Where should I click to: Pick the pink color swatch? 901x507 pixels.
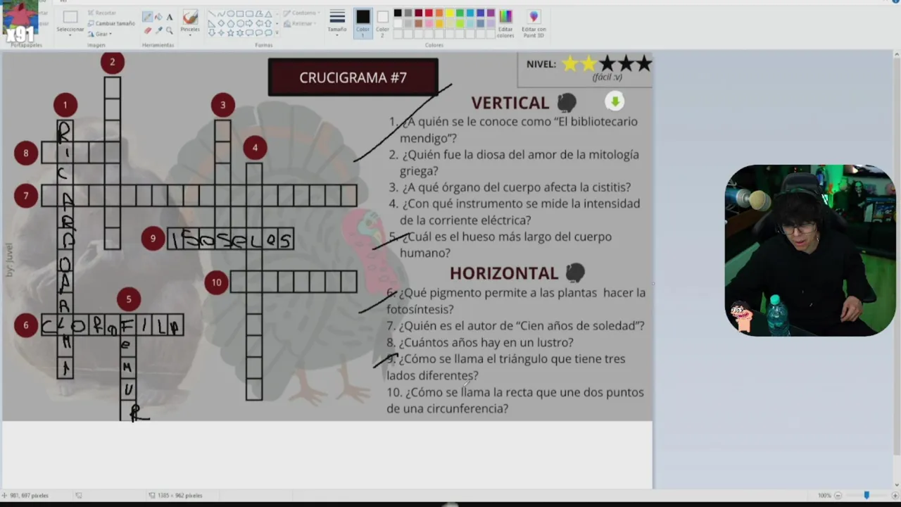tap(429, 23)
